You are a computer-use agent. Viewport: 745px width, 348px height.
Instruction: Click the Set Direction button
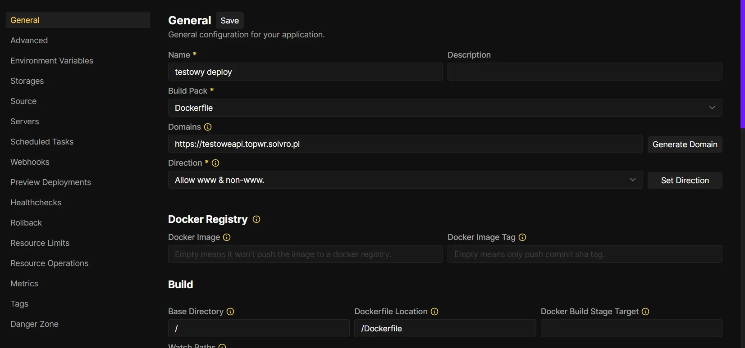click(x=685, y=181)
